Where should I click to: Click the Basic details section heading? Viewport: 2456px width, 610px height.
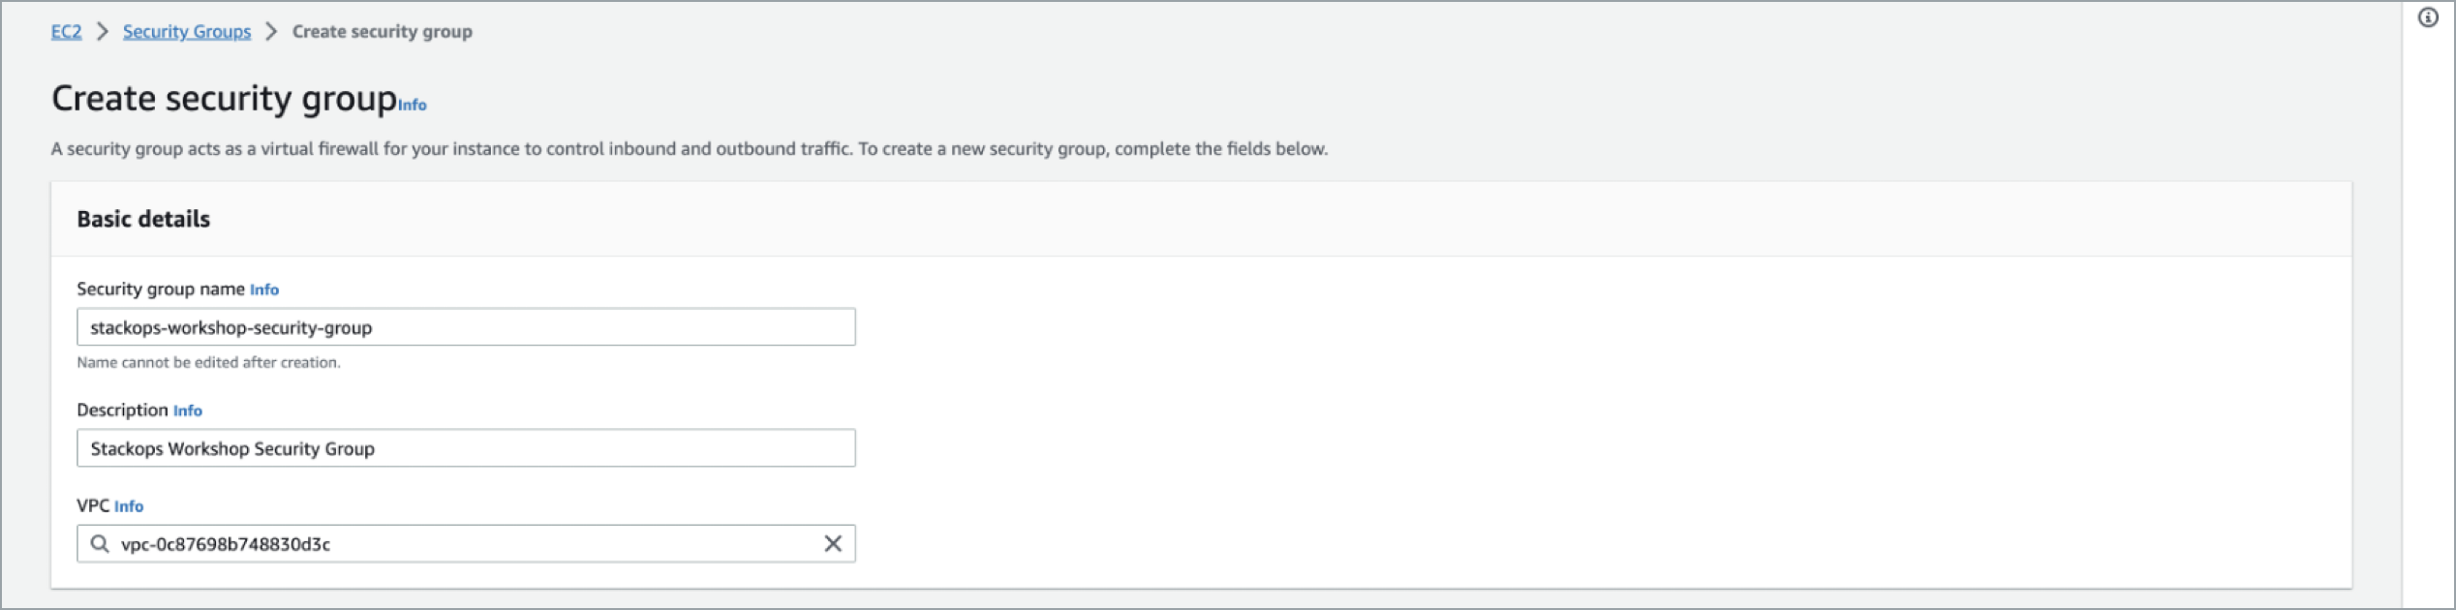point(143,219)
